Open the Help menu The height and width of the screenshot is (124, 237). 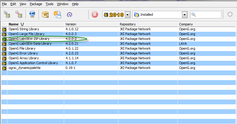click(x=75, y=4)
